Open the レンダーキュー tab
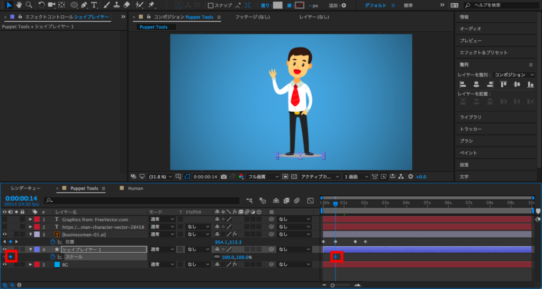 26,188
